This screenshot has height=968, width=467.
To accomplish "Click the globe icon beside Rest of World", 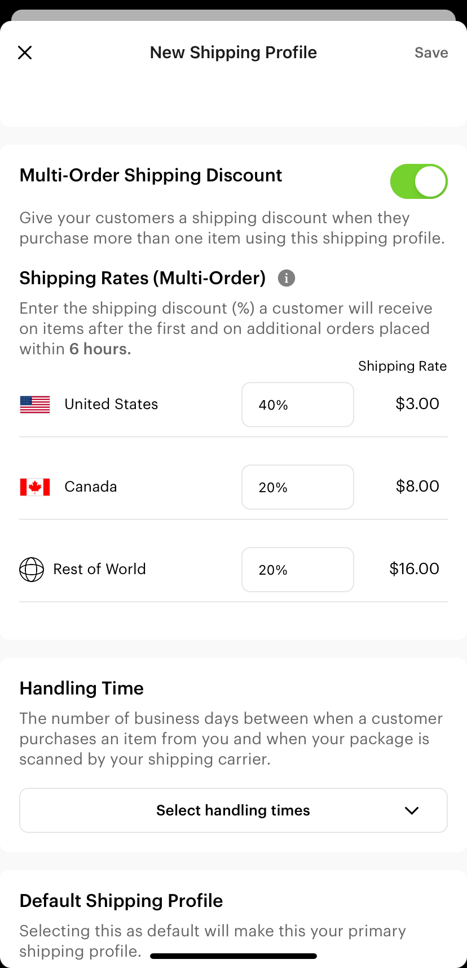I will tap(32, 570).
